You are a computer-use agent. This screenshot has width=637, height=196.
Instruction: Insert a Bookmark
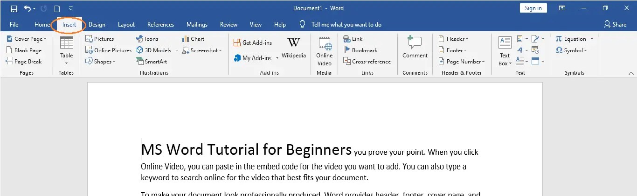click(360, 50)
